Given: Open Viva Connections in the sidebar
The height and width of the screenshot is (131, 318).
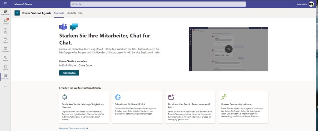Looking at the screenshot, I should 6,12.
